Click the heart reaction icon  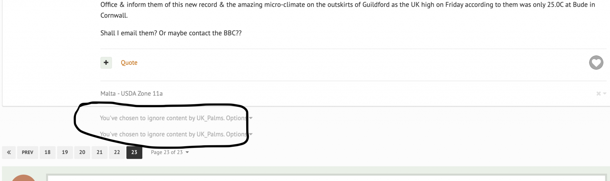(x=596, y=63)
